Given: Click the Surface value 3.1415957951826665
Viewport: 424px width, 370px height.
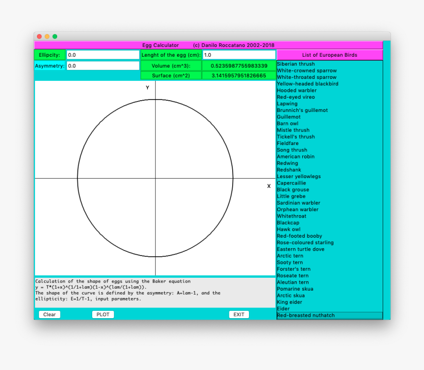Looking at the screenshot, I should pyautogui.click(x=239, y=75).
